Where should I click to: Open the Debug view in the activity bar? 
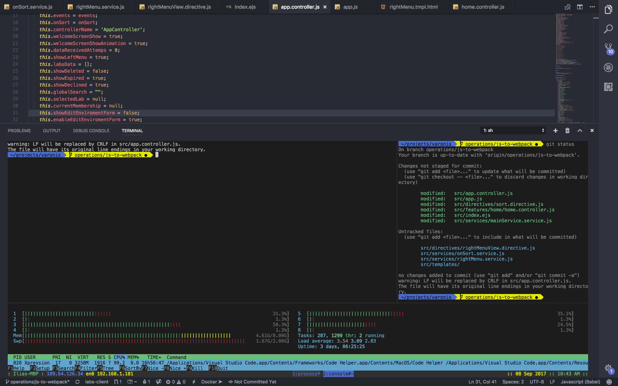608,68
